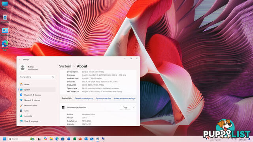Viewport: 253px width, 142px height.
Task: Close the Settings window
Action: tap(137, 58)
